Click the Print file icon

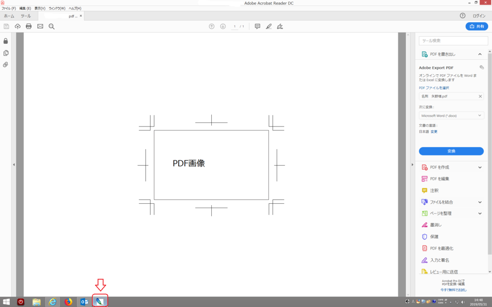click(x=29, y=27)
